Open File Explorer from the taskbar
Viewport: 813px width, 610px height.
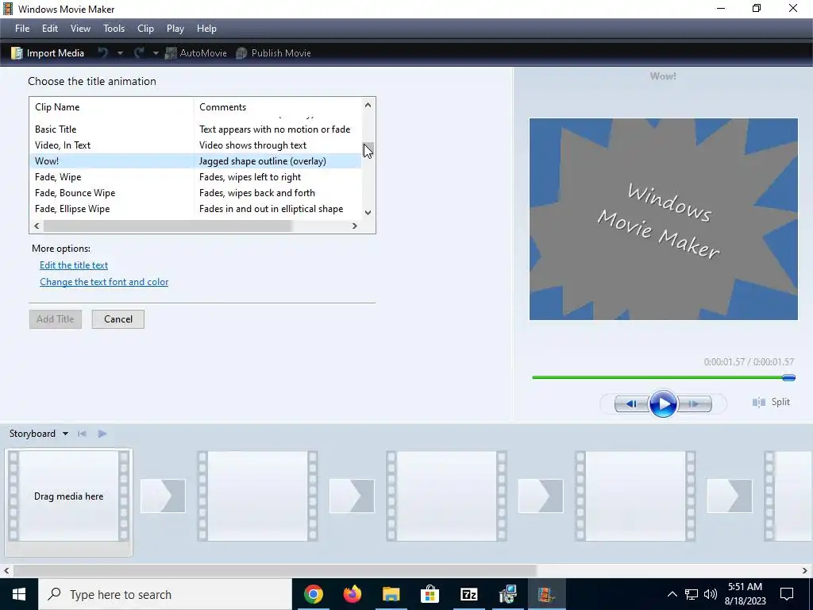[391, 594]
